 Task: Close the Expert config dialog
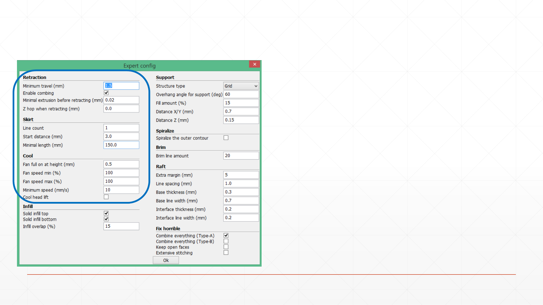click(x=255, y=64)
